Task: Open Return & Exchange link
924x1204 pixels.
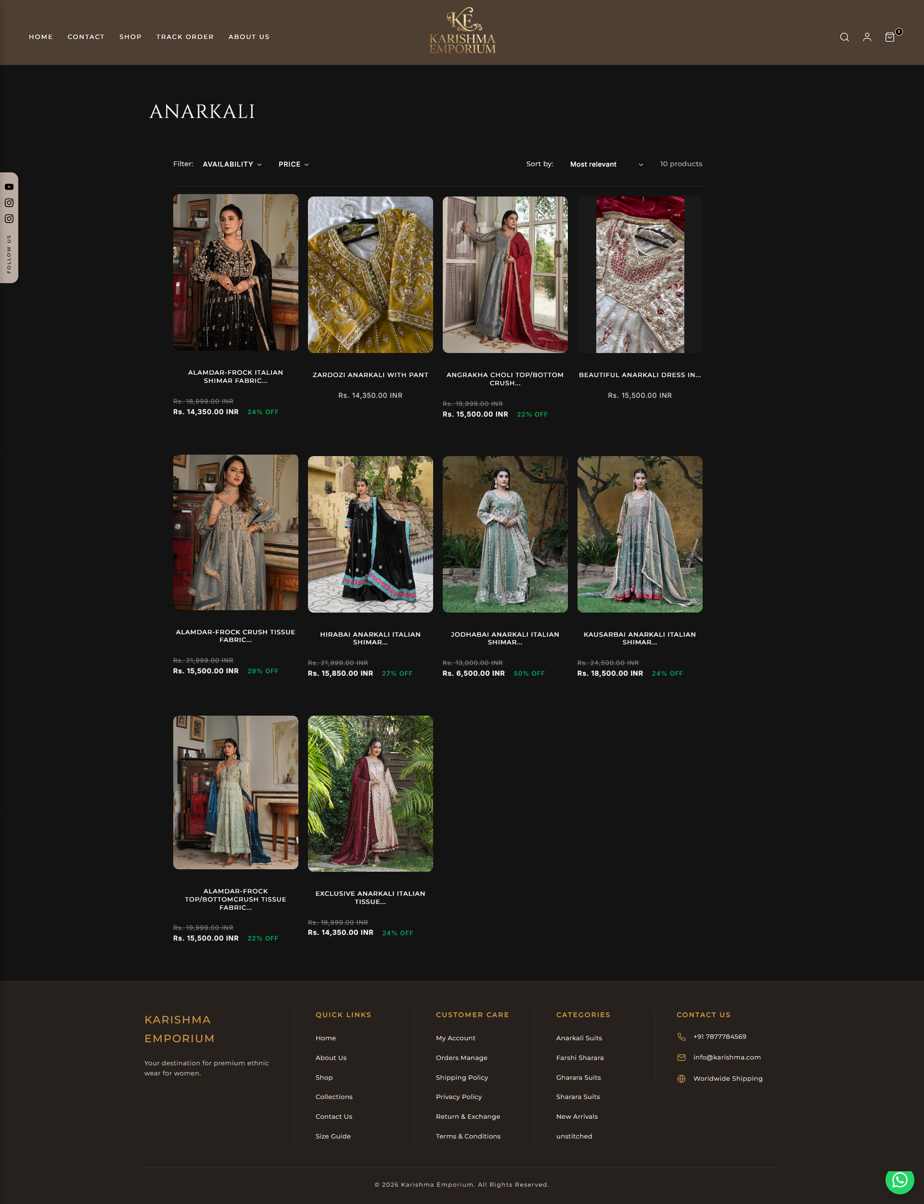Action: pyautogui.click(x=468, y=1116)
